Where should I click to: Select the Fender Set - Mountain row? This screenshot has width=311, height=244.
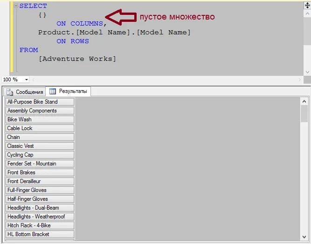(40, 164)
